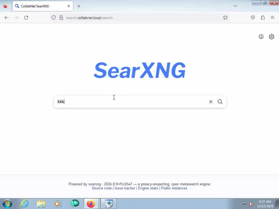The height and width of the screenshot is (209, 279).
Task: Switch to Firefox in taskbar
Action: (91, 204)
